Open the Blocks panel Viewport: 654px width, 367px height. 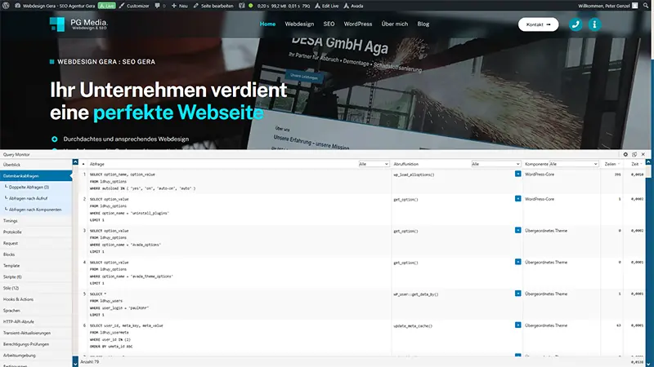click(36, 254)
